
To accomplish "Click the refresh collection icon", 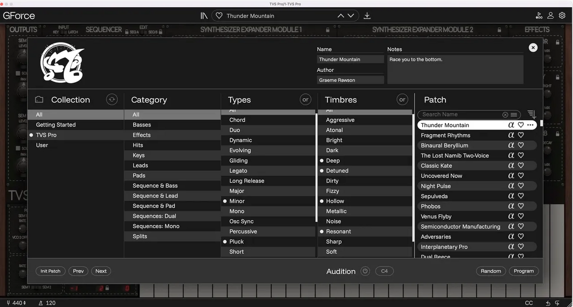I will click(112, 99).
